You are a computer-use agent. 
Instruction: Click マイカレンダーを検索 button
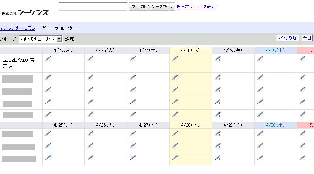click(x=152, y=7)
